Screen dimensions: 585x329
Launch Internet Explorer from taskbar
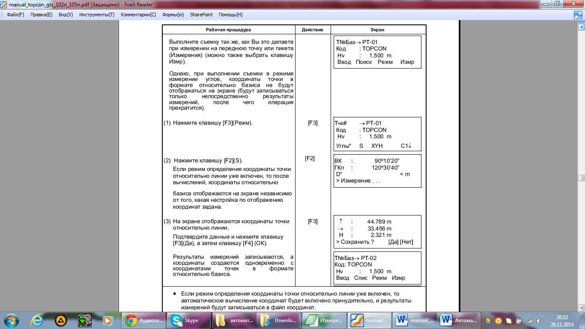[x=38, y=320]
